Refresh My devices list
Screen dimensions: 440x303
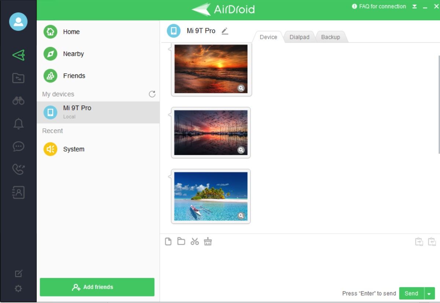(x=152, y=94)
